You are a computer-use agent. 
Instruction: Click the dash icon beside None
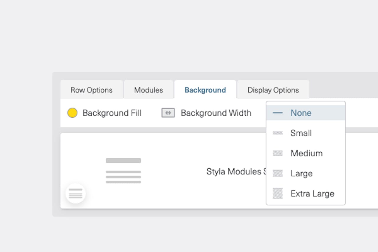click(278, 113)
